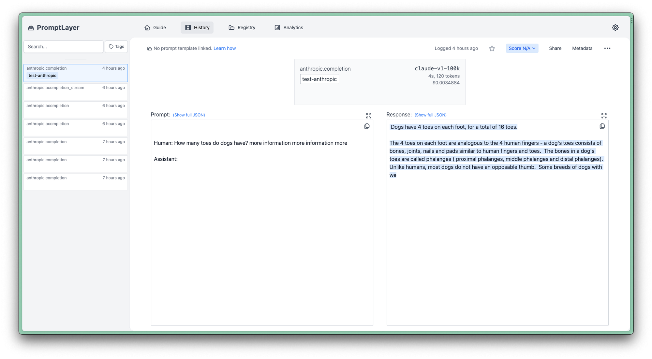Expand the prompt panel to fullscreen
Viewport: 652px width, 359px height.
[368, 116]
